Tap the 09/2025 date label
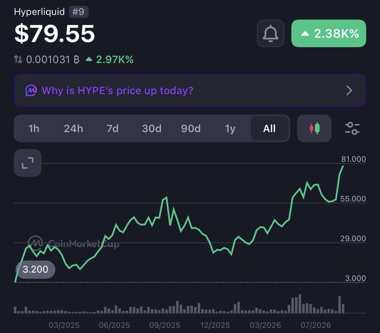The image size is (380, 333). coord(165,325)
